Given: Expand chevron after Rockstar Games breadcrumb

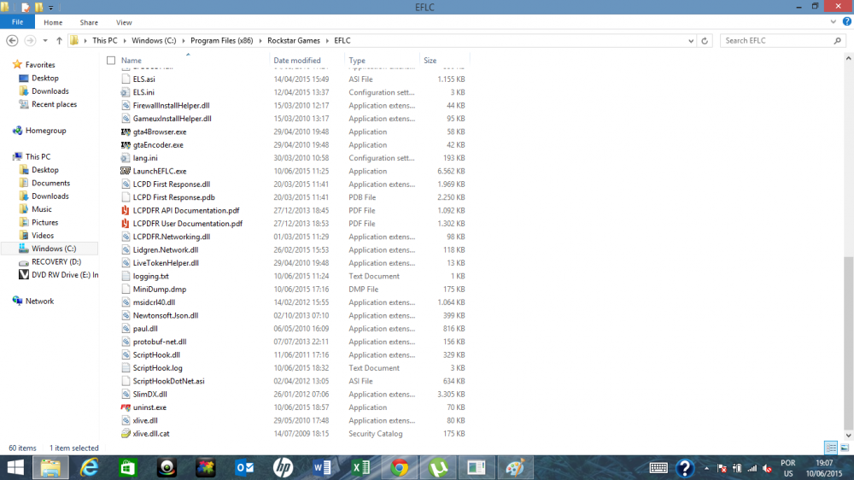Looking at the screenshot, I should (x=327, y=41).
